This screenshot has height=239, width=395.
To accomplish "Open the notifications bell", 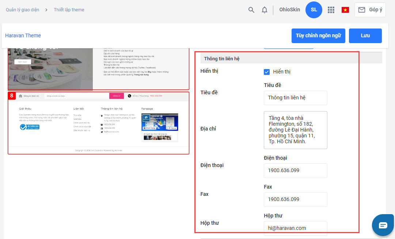I will coord(265,10).
